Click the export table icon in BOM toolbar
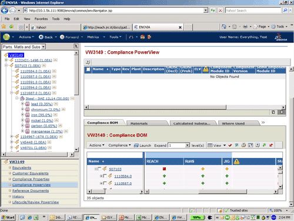 coord(250,146)
